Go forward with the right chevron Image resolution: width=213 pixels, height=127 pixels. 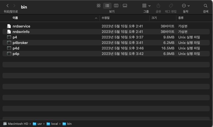coord(14,6)
